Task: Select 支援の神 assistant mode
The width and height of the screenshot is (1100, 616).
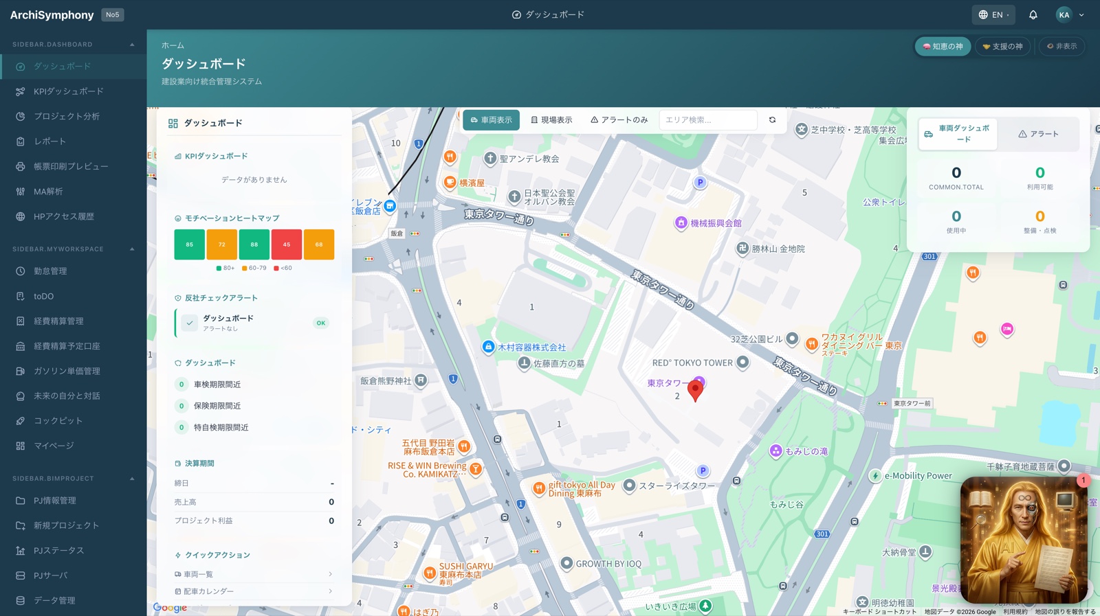Action: point(1002,46)
